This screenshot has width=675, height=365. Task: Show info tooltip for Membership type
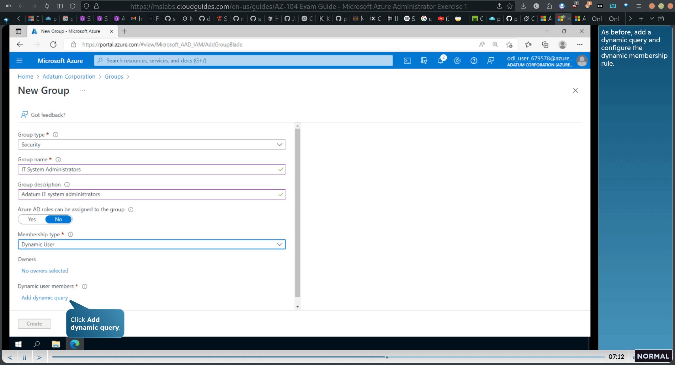[x=70, y=234]
